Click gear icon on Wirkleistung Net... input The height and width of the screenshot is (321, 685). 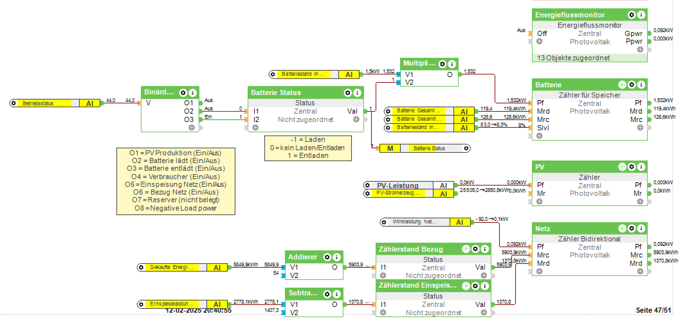coord(384,222)
